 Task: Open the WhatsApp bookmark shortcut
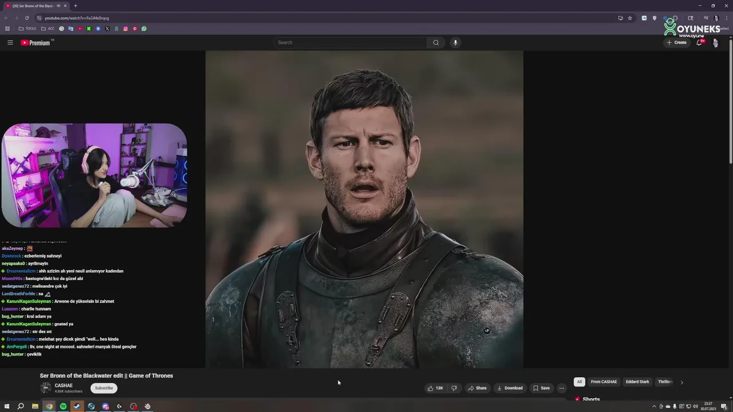click(144, 29)
